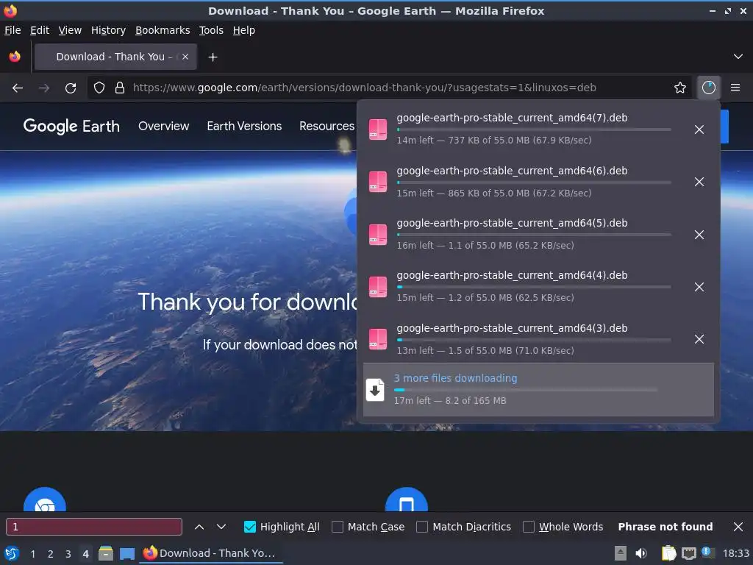
Task: Cancel the amd64(7).deb download
Action: 699,129
